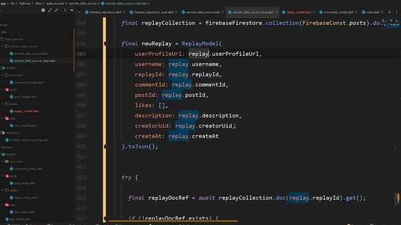The width and height of the screenshot is (401, 225).
Task: Click Collapse All in project panel
Action: pos(57,10)
